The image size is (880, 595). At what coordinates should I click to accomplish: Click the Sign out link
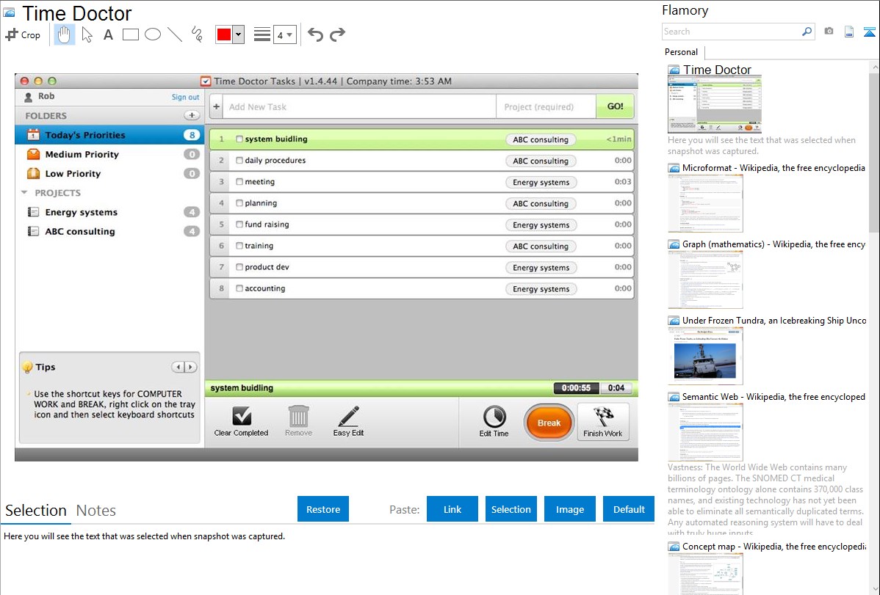point(185,97)
